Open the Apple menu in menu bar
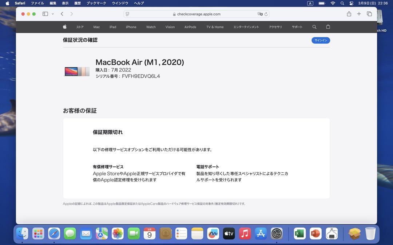The width and height of the screenshot is (393, 245). click(7, 3)
